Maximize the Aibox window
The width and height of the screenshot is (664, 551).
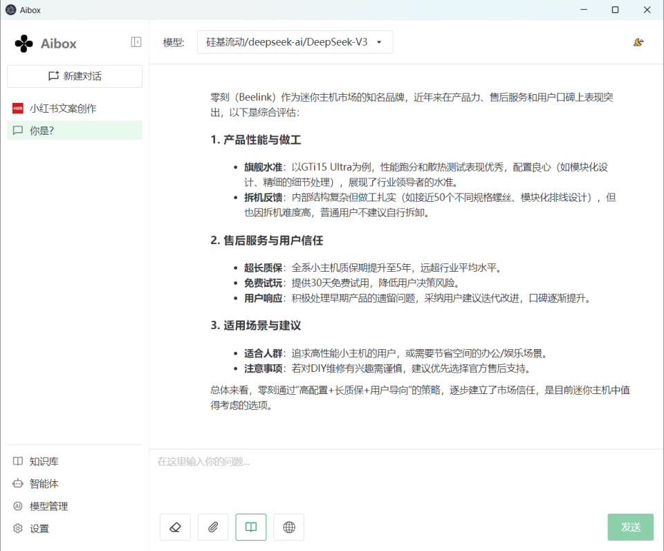616,10
